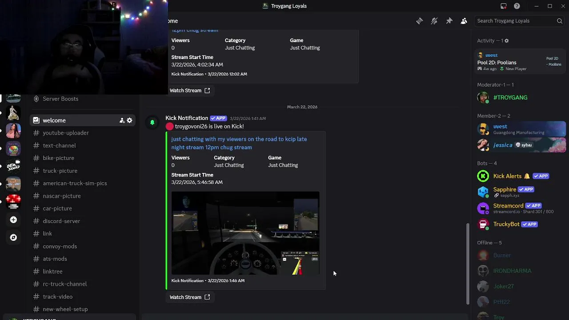This screenshot has height=320, width=569.
Task: Open offline member Ptff22
Action: click(521, 302)
